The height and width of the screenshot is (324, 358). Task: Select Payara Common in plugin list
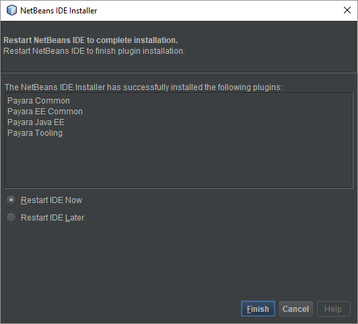tap(38, 101)
